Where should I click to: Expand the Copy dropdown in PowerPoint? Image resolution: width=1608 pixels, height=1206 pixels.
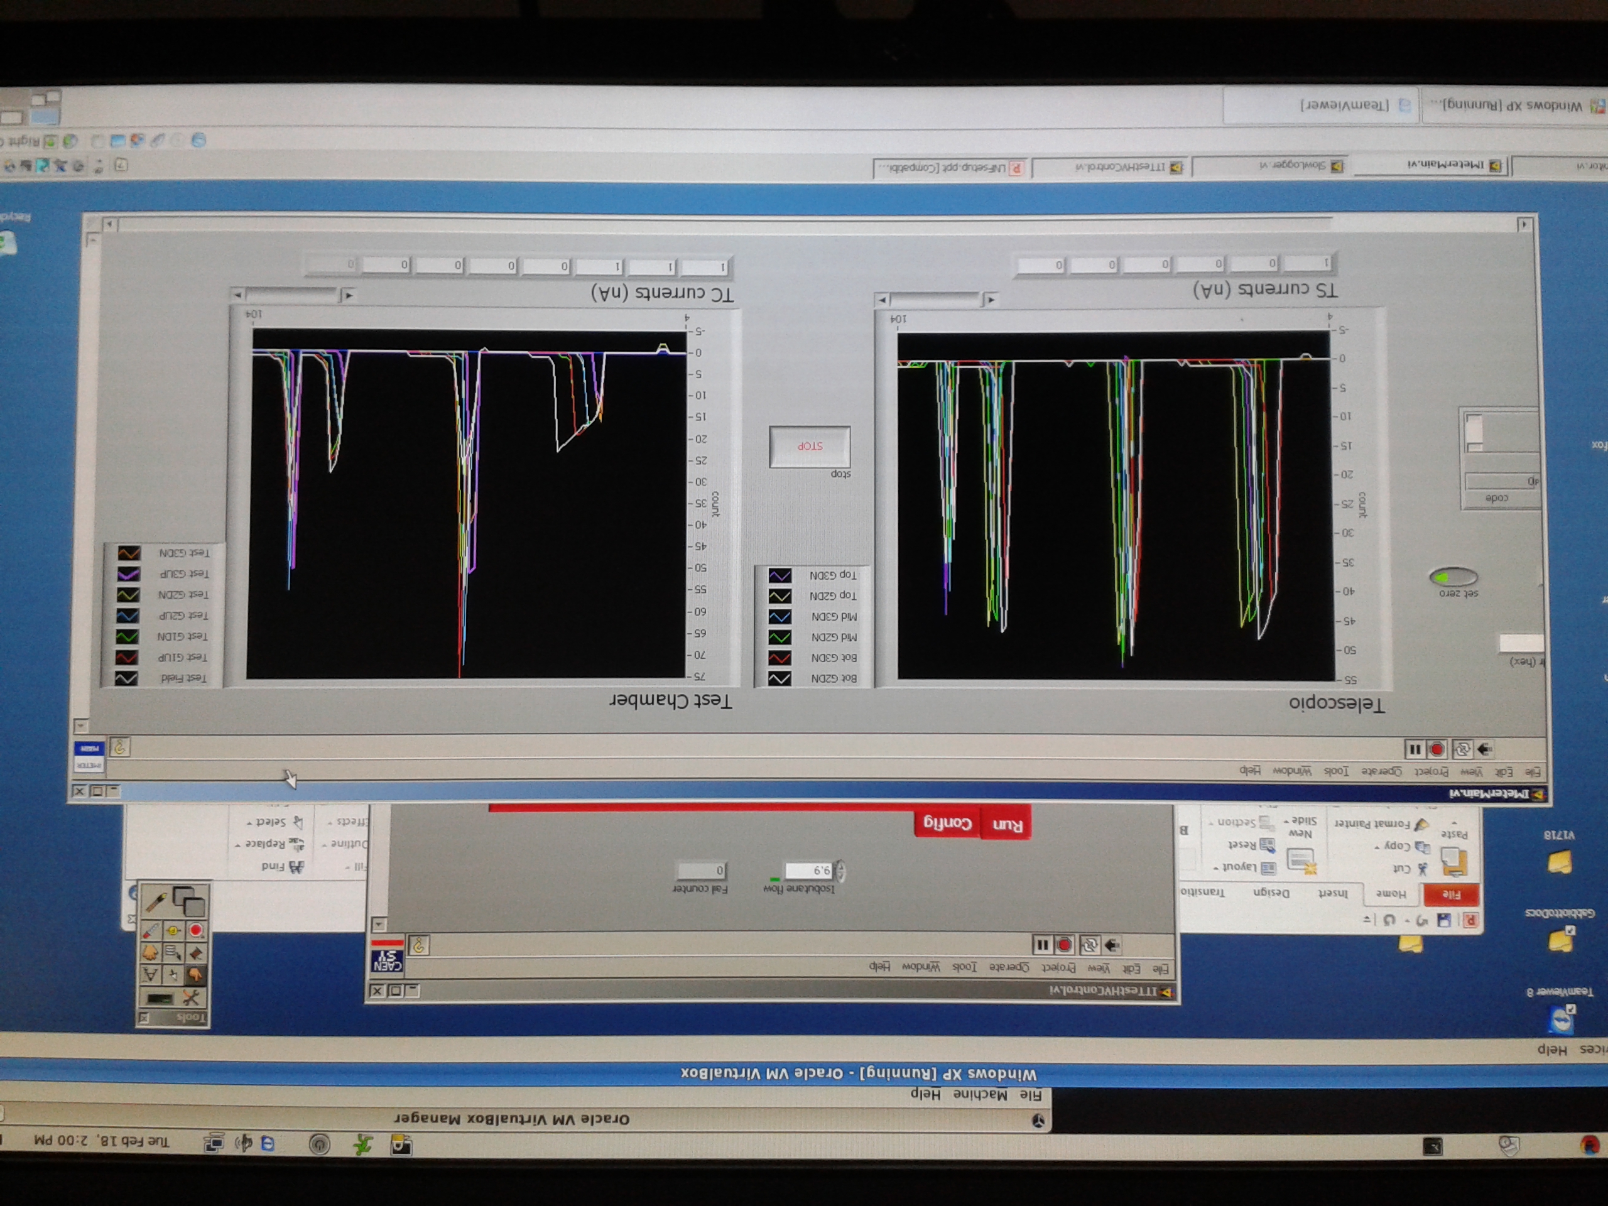(x=1377, y=846)
